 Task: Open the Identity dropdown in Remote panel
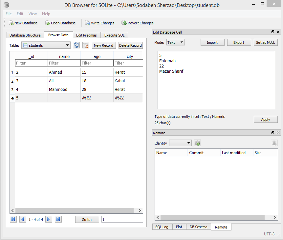pyautogui.click(x=180, y=143)
